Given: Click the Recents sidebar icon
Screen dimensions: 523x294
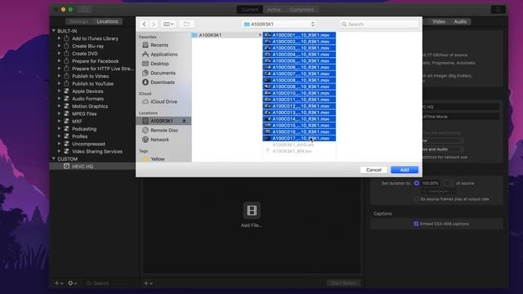Looking at the screenshot, I should (x=145, y=45).
